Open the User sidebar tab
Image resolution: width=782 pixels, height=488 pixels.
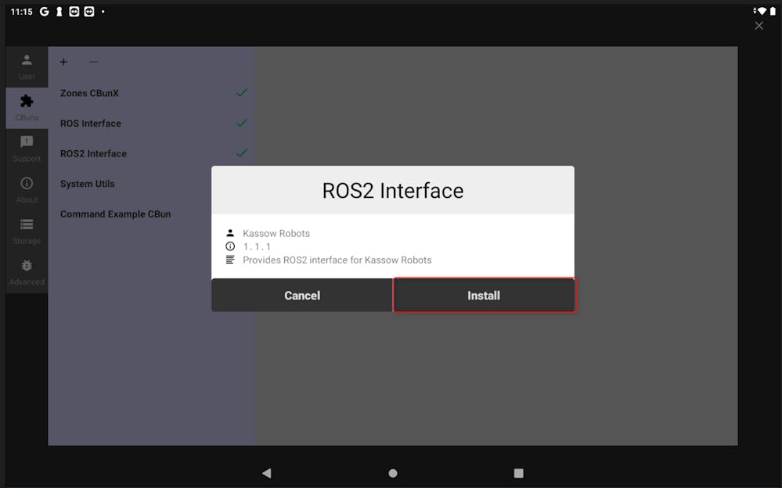(27, 66)
